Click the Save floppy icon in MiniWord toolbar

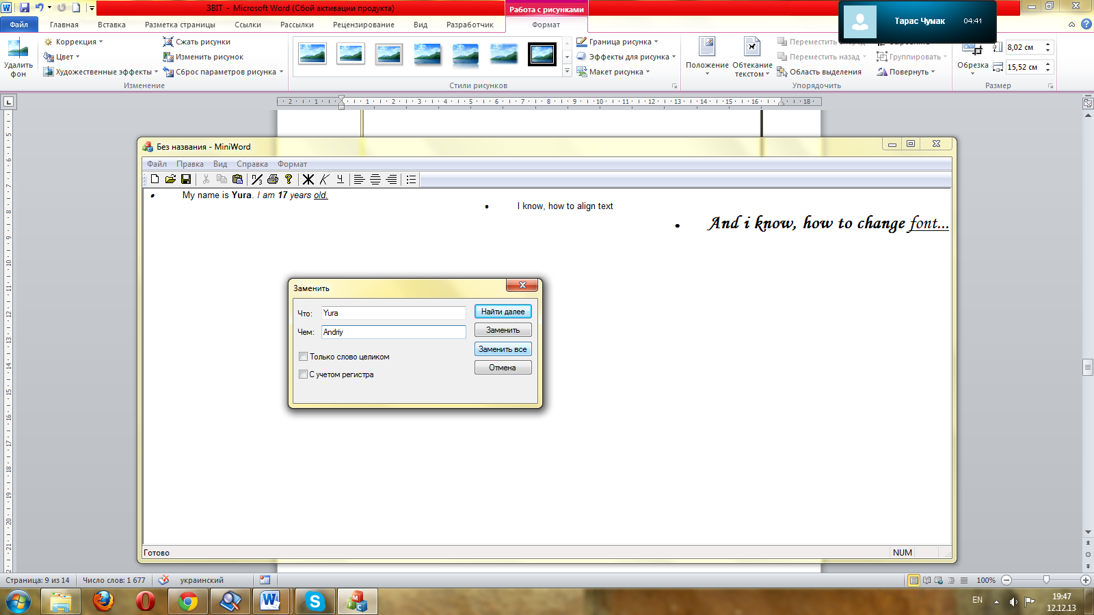point(185,179)
